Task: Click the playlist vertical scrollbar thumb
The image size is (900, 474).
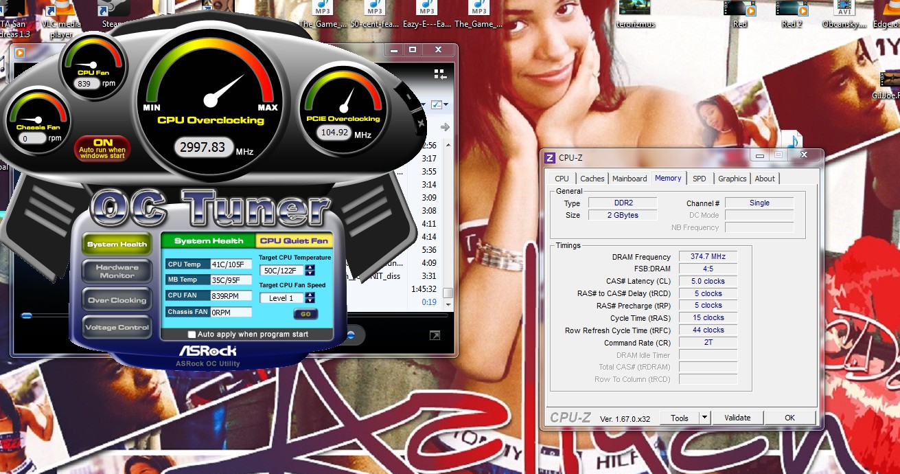Action: (448, 292)
